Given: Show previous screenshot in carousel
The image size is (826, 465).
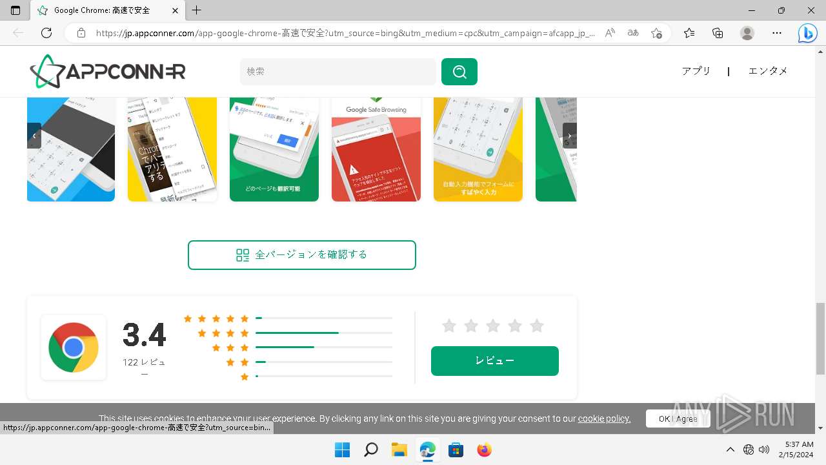Looking at the screenshot, I should pos(34,136).
